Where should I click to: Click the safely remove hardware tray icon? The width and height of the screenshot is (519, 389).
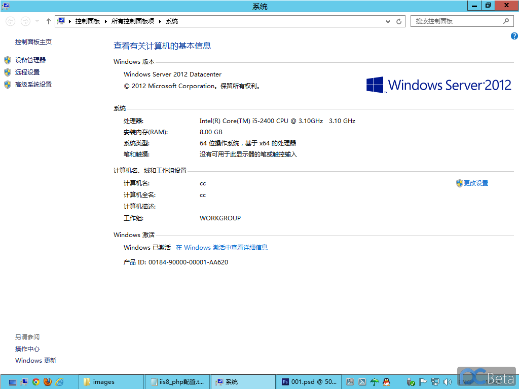click(411, 382)
